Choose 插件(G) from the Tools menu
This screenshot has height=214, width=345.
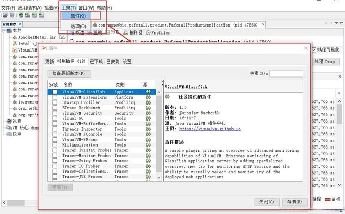(75, 15)
